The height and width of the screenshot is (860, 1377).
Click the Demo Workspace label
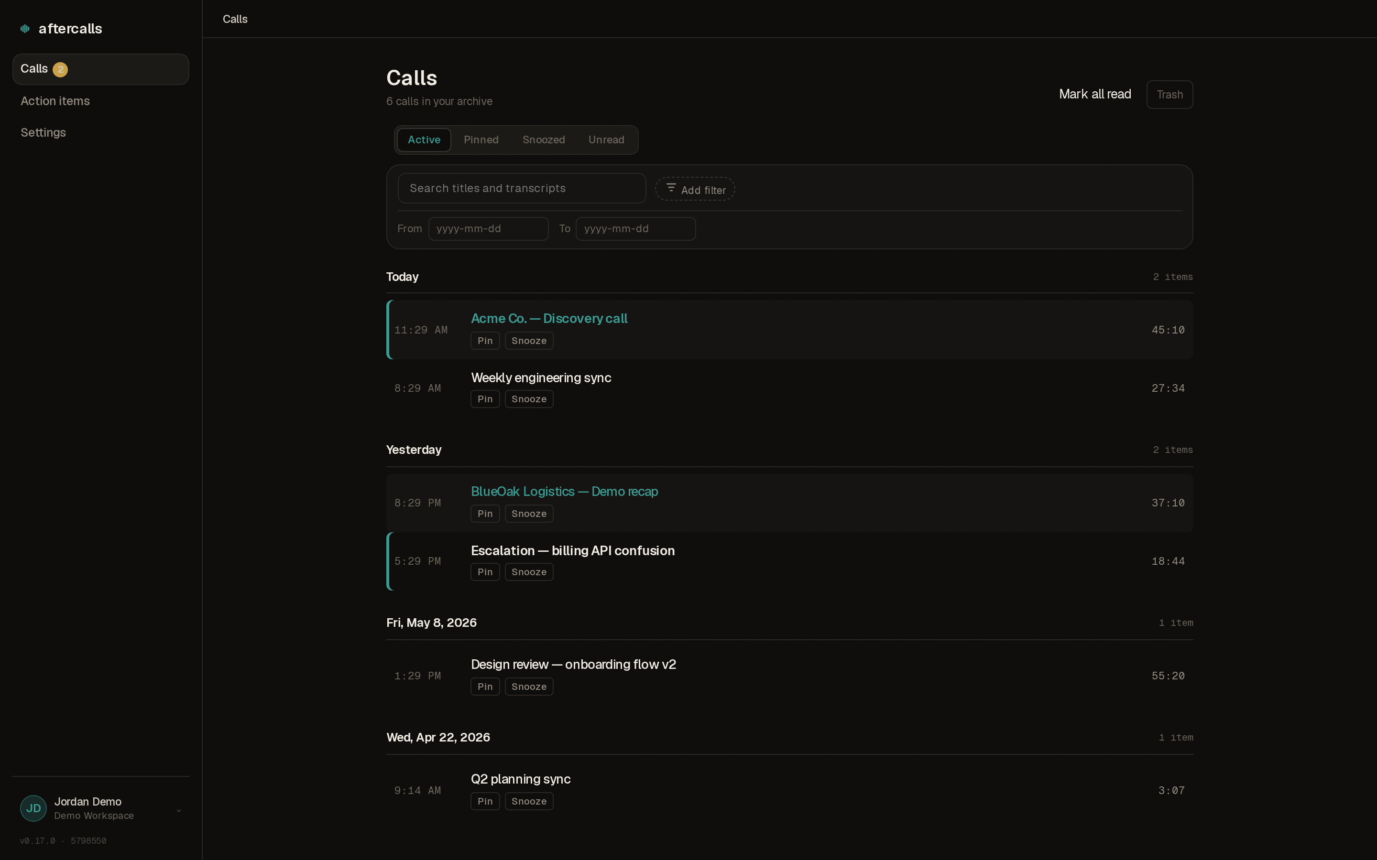click(x=94, y=816)
